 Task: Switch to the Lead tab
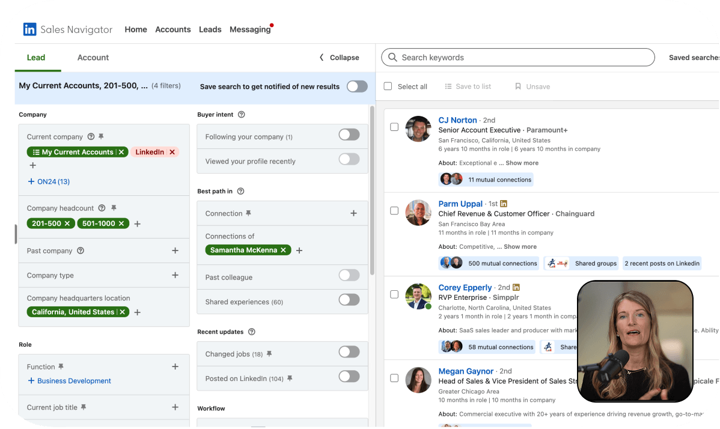click(36, 57)
